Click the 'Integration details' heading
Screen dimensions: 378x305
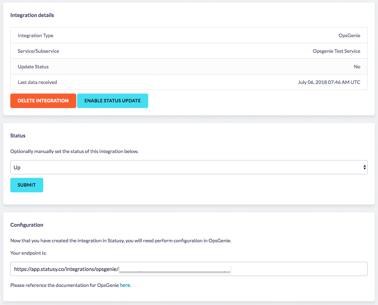(32, 15)
